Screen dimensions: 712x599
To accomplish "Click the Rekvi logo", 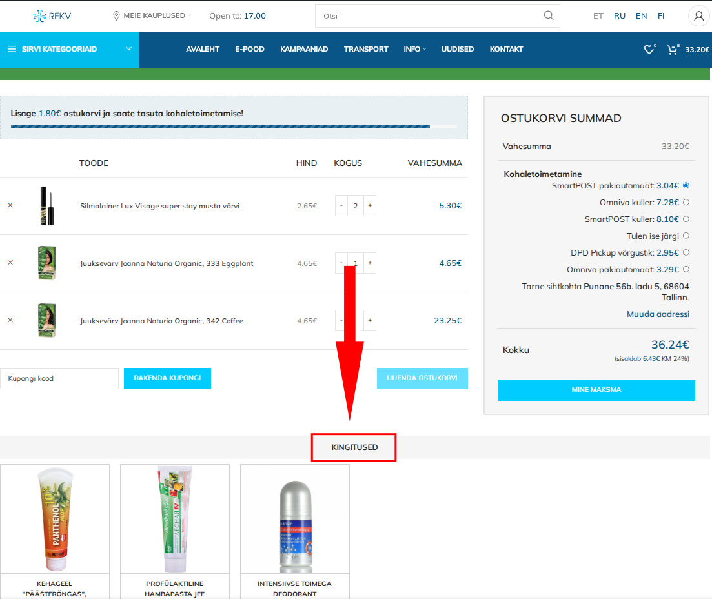I will tap(53, 16).
